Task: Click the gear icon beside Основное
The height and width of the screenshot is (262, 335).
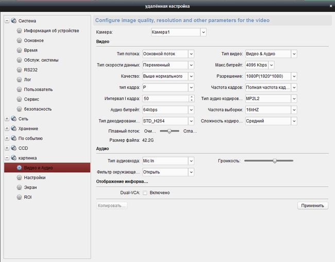Action: click(x=19, y=40)
